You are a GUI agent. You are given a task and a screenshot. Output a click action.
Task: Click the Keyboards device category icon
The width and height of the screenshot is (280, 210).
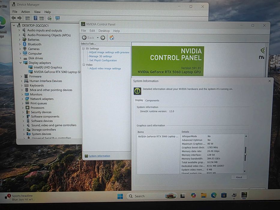tap(26, 85)
